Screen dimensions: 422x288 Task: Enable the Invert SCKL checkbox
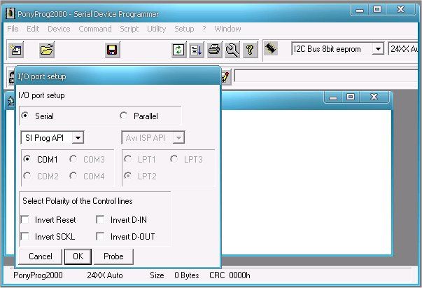24,236
